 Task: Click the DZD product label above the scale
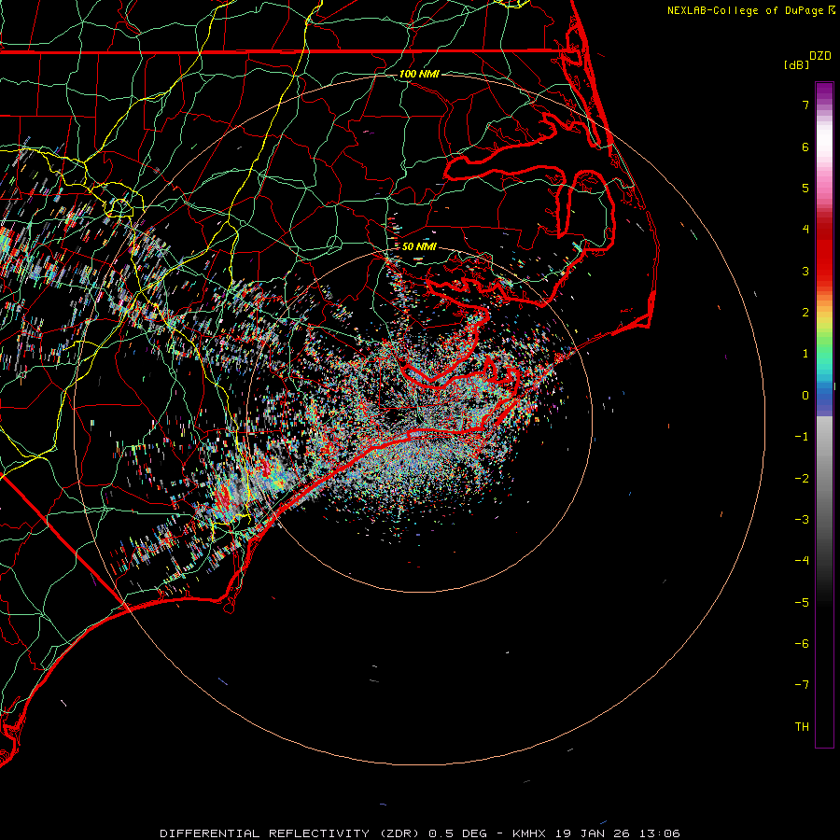click(x=820, y=56)
